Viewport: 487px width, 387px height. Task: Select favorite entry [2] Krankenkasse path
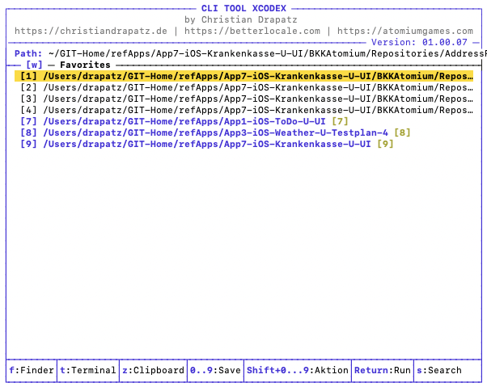tap(247, 87)
